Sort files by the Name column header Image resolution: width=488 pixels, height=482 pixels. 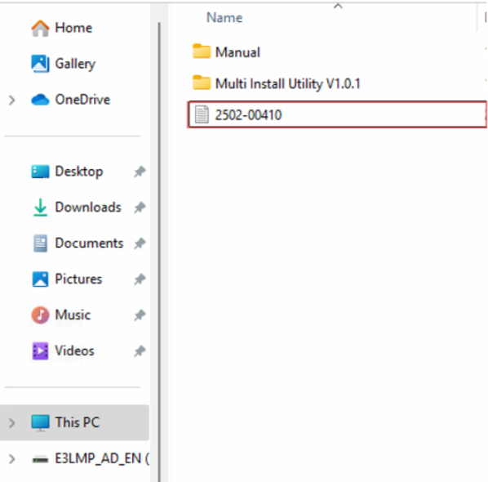pos(224,18)
